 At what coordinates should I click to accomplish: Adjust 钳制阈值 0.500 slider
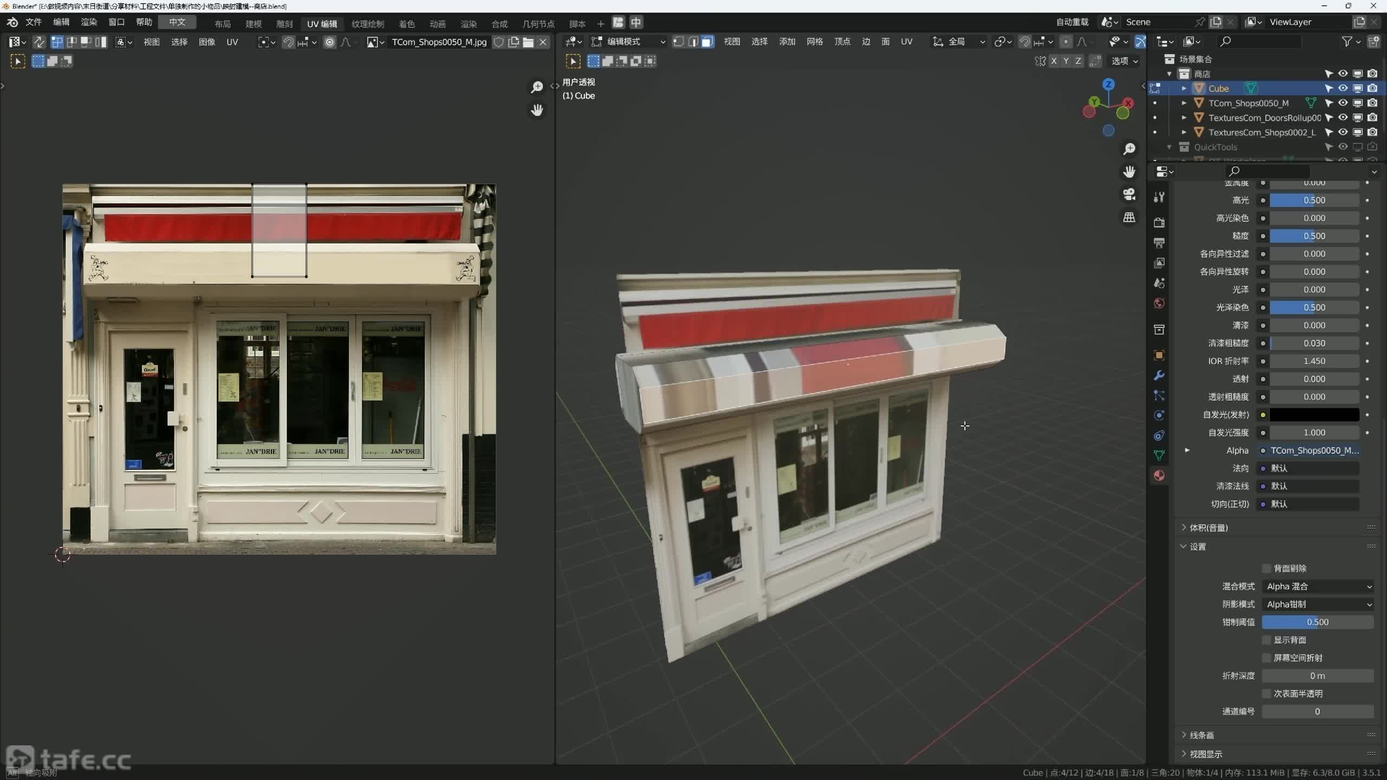pyautogui.click(x=1318, y=622)
